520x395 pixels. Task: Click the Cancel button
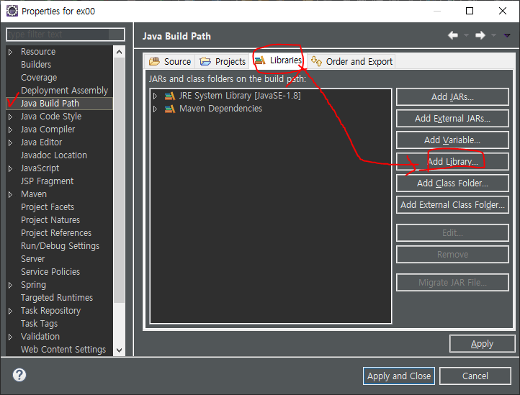[x=475, y=376]
